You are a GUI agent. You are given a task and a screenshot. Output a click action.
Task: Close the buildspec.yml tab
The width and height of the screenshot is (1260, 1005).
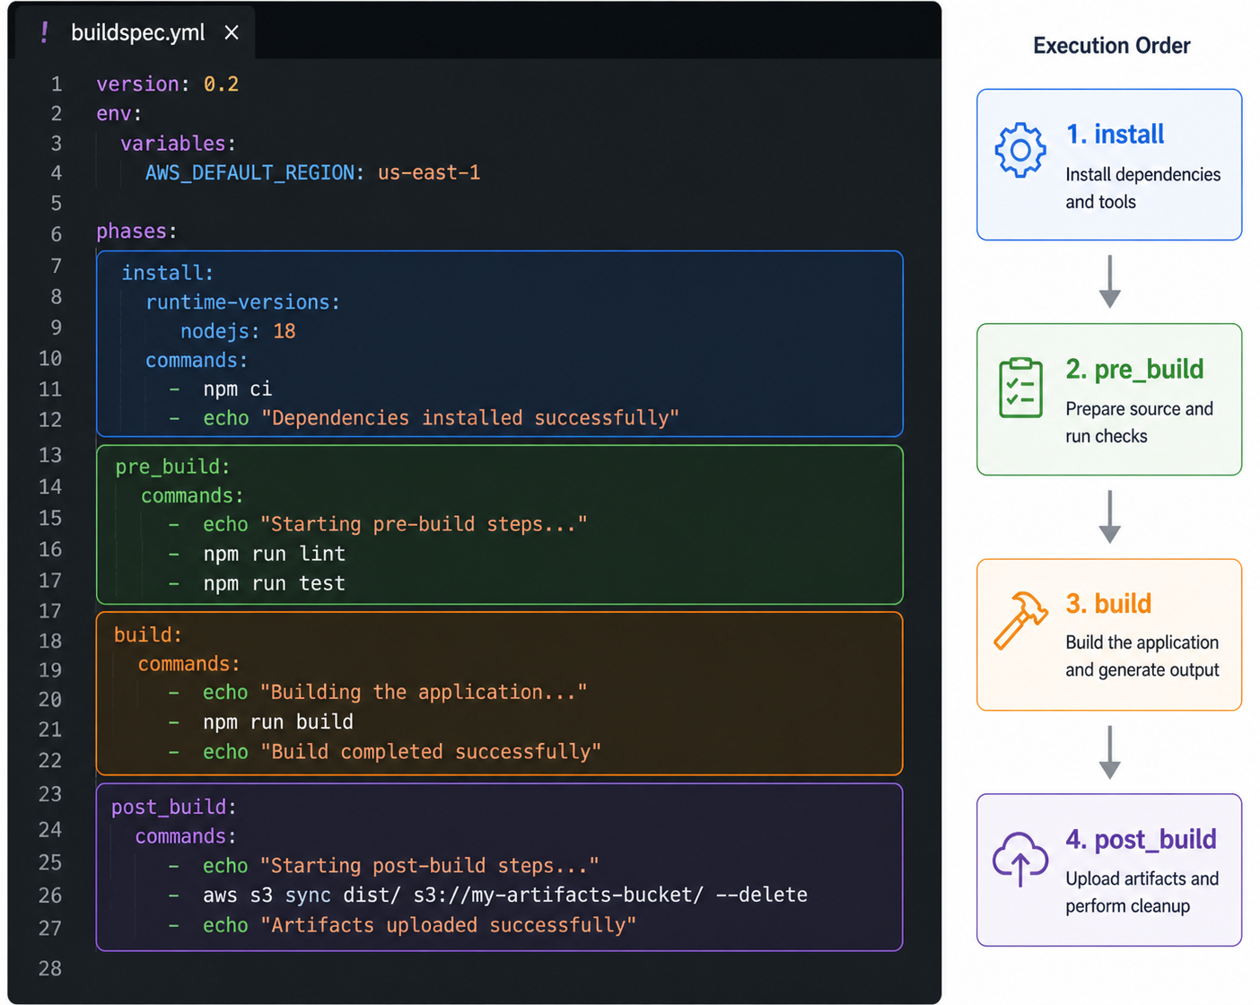pyautogui.click(x=232, y=32)
